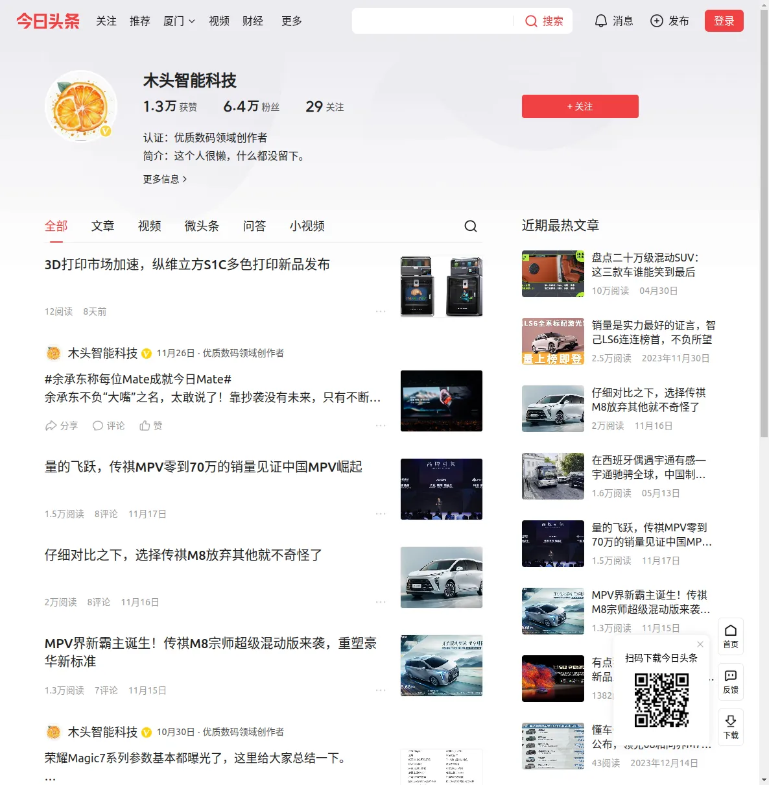Click the QR code image
The height and width of the screenshot is (785, 769).
click(x=661, y=700)
